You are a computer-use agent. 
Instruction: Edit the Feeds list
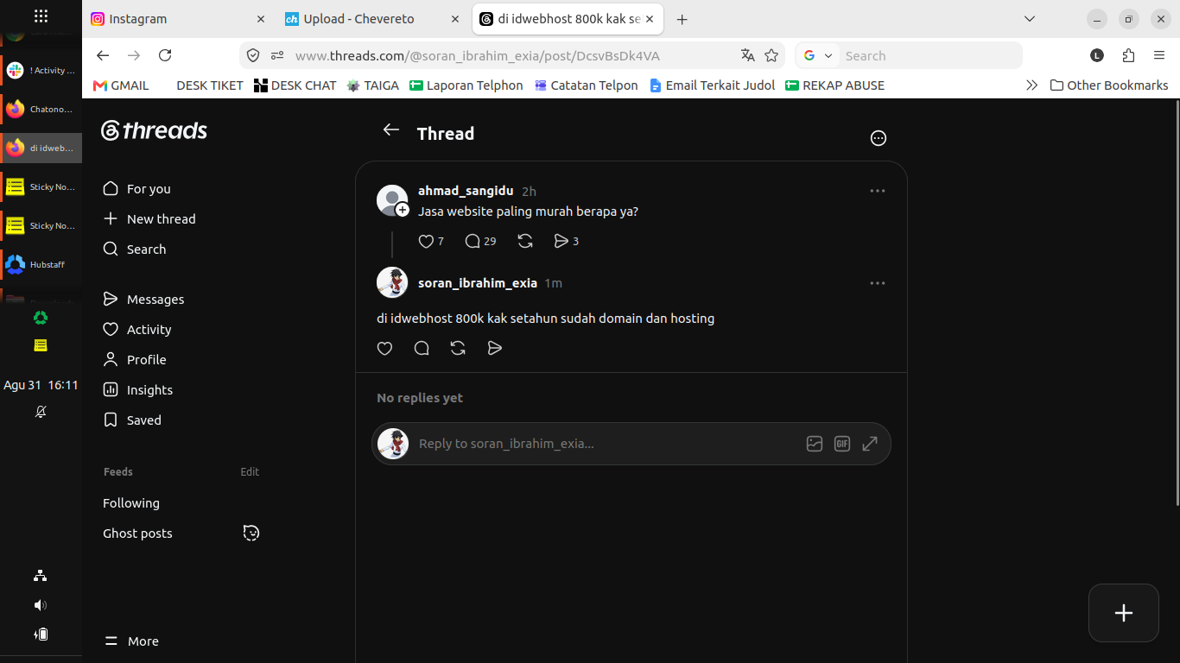[x=250, y=472]
